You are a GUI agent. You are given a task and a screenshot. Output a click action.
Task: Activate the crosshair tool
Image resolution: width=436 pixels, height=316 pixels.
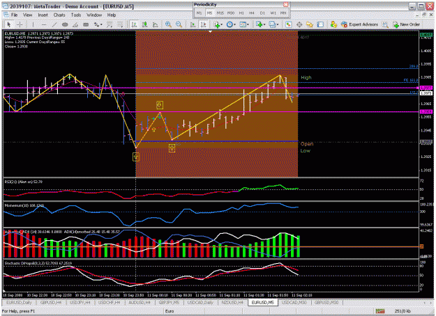point(20,24)
